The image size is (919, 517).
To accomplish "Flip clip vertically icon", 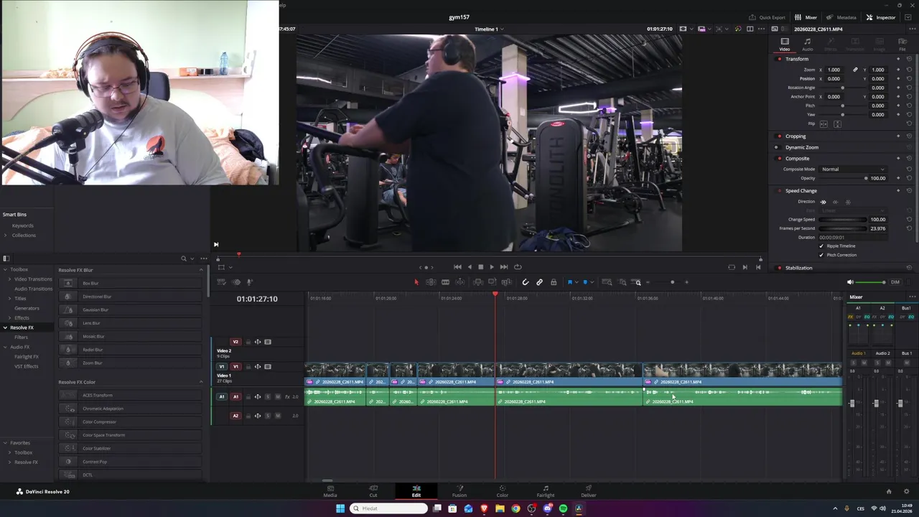I will tap(837, 124).
